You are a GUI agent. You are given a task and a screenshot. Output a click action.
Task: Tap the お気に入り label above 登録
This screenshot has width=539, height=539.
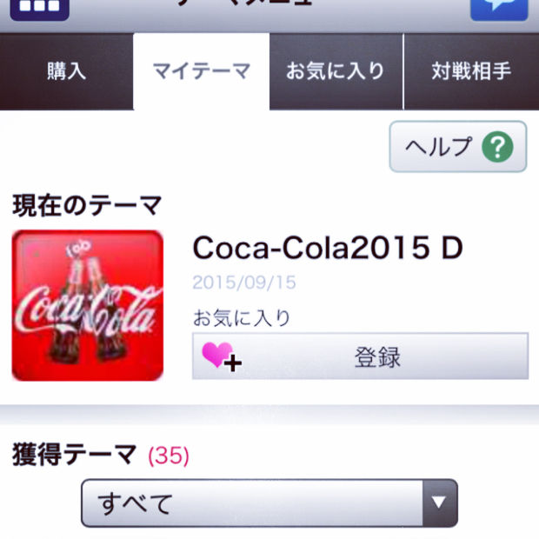coord(241,317)
